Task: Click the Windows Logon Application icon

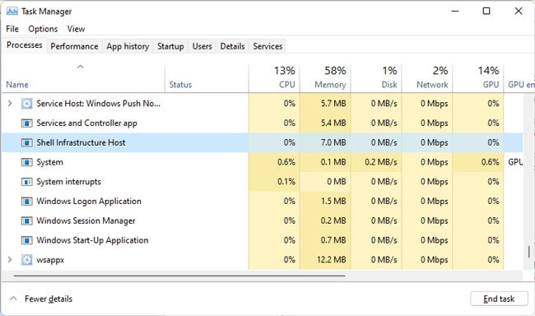Action: pyautogui.click(x=26, y=202)
